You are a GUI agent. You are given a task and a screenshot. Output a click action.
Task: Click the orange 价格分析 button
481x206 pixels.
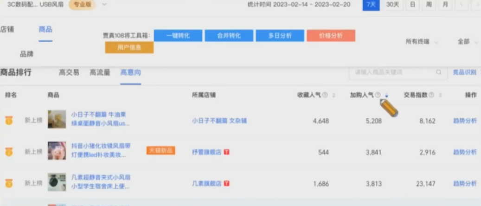point(331,36)
